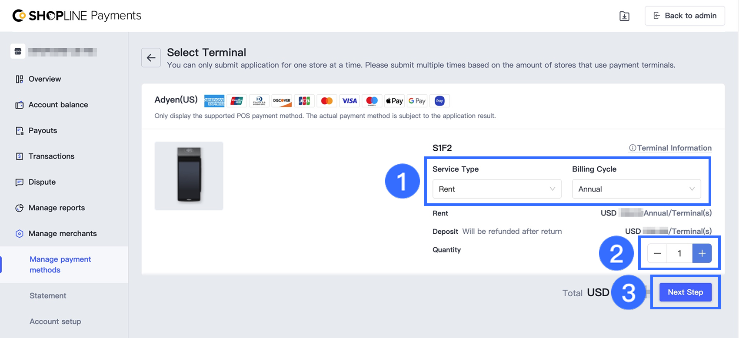The image size is (739, 338).
Task: Click the back arrow next to Select Terminal
Action: (151, 58)
